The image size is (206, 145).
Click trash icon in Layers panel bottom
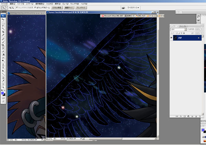coord(200,116)
